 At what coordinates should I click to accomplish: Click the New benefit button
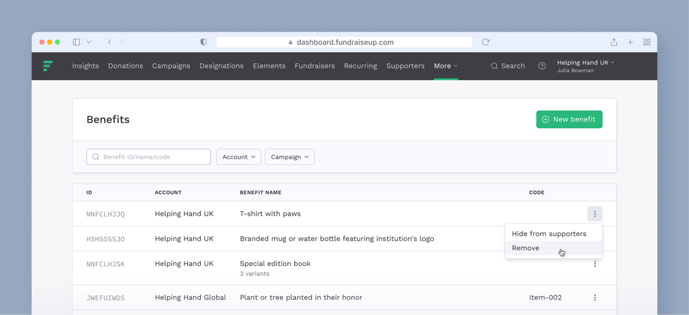[569, 119]
